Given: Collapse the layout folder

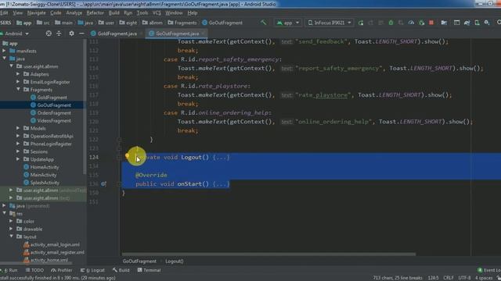Looking at the screenshot, I should pos(11,237).
